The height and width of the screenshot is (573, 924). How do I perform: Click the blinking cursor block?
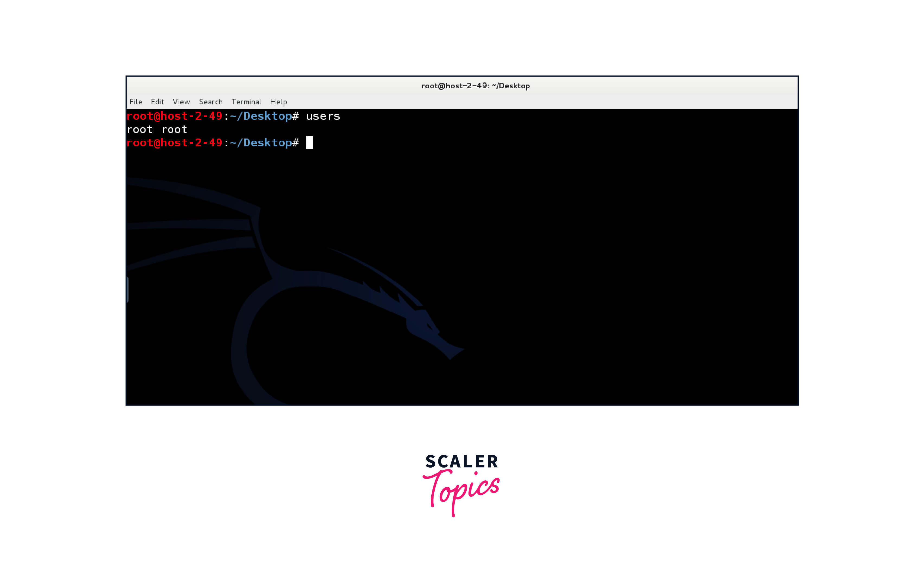pyautogui.click(x=310, y=143)
